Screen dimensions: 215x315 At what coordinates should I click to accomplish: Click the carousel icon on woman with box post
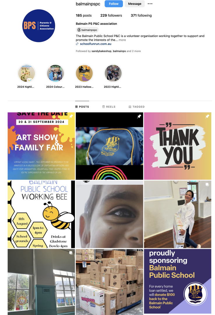[x=207, y=184]
